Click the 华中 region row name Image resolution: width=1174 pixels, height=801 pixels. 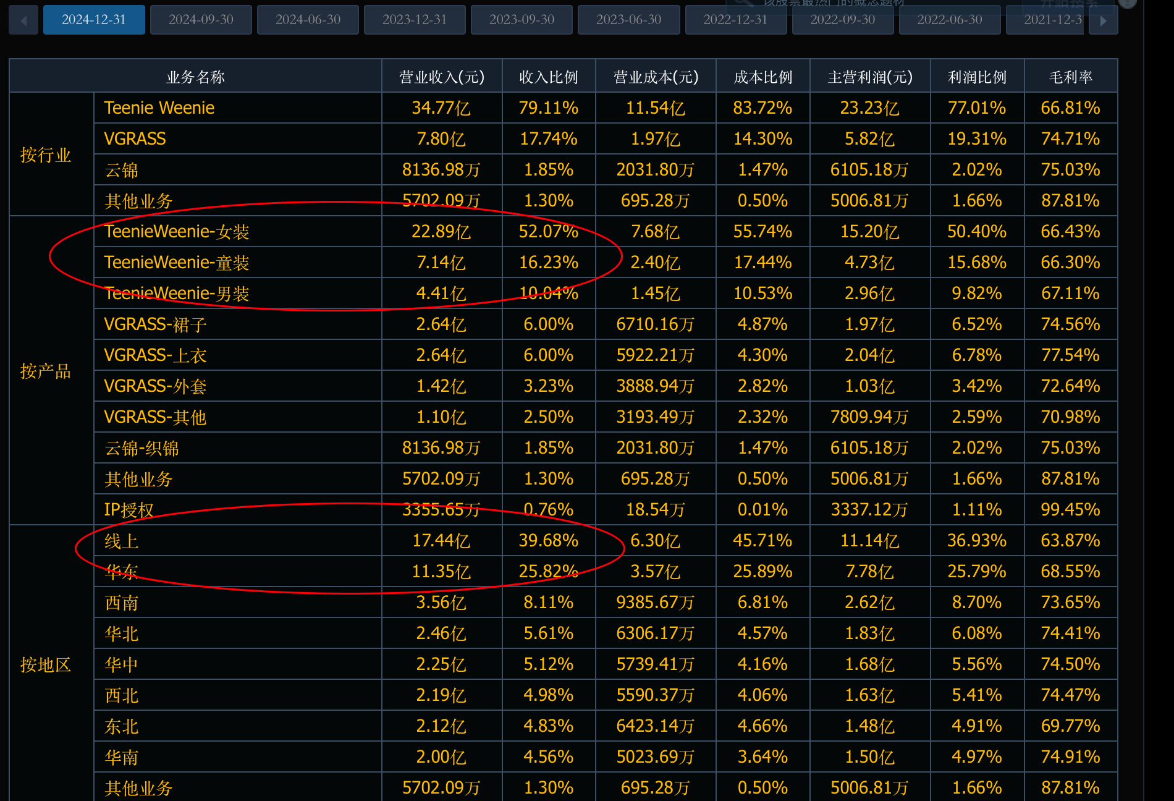click(x=121, y=664)
